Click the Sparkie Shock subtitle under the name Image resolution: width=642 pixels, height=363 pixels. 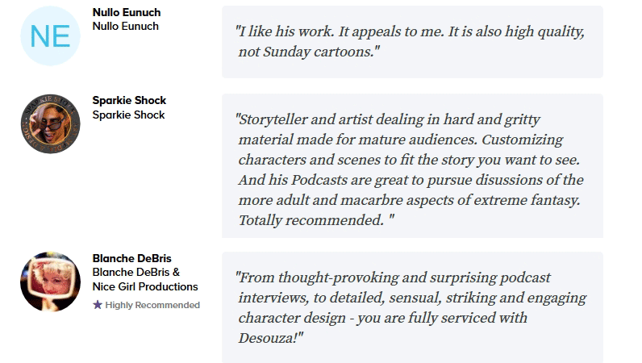tap(129, 115)
